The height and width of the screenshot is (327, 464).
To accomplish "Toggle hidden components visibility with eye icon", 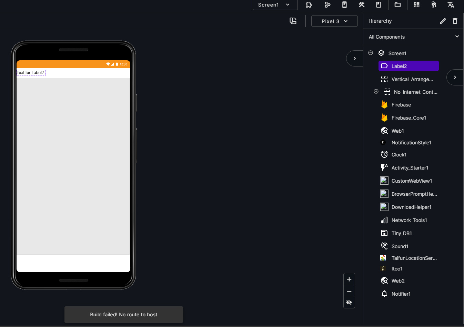I will 349,302.
